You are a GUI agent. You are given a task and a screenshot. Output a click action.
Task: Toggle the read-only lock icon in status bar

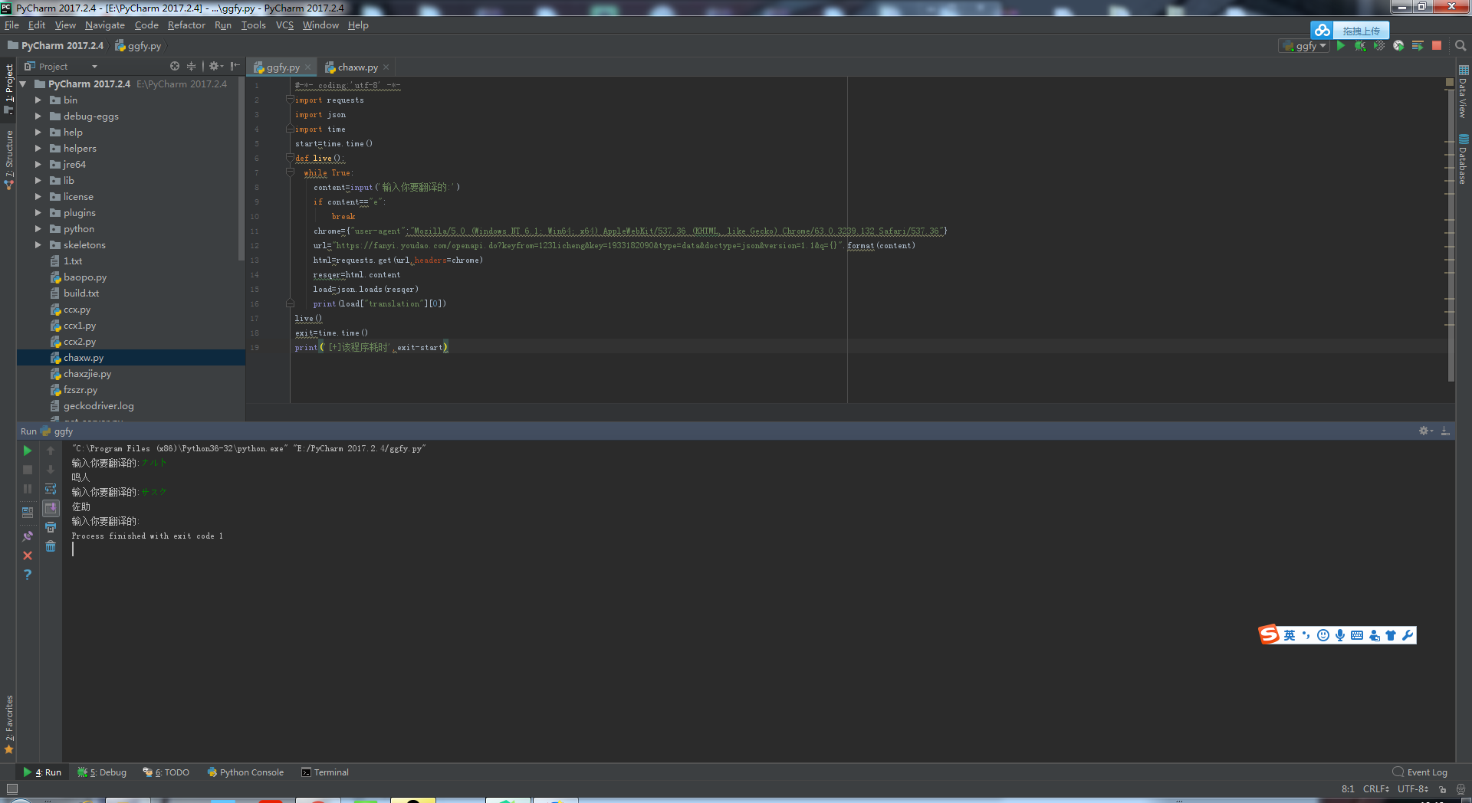coord(1442,789)
